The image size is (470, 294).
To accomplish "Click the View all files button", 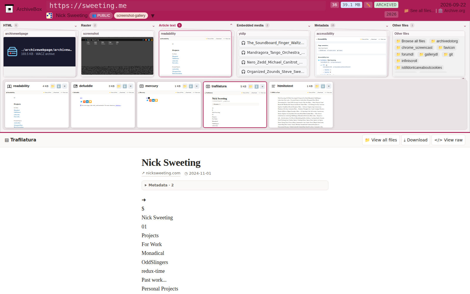I will (381, 140).
